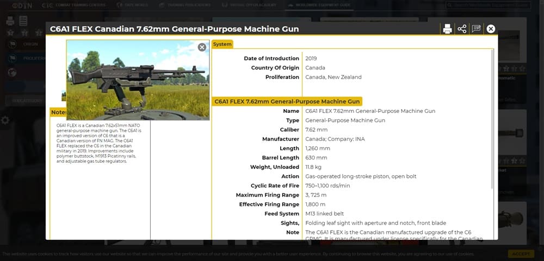Image resolution: width=544 pixels, height=261 pixels.
Task: Open the Subcategory filter in the left sidebar
Action: pyautogui.click(x=26, y=101)
